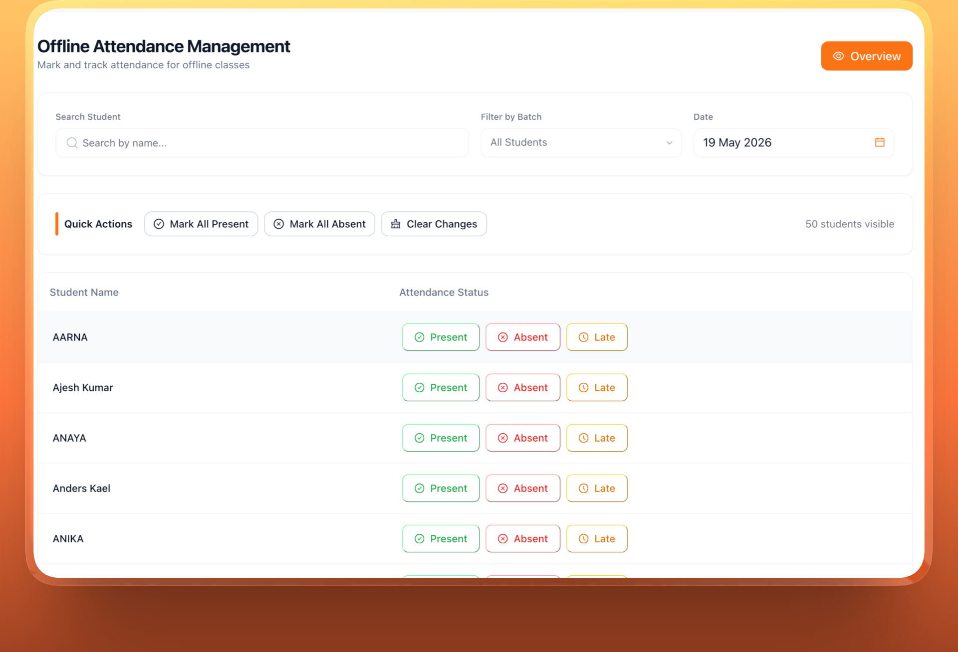Open the All Students batch dropdown
This screenshot has height=652, width=958.
pos(581,143)
